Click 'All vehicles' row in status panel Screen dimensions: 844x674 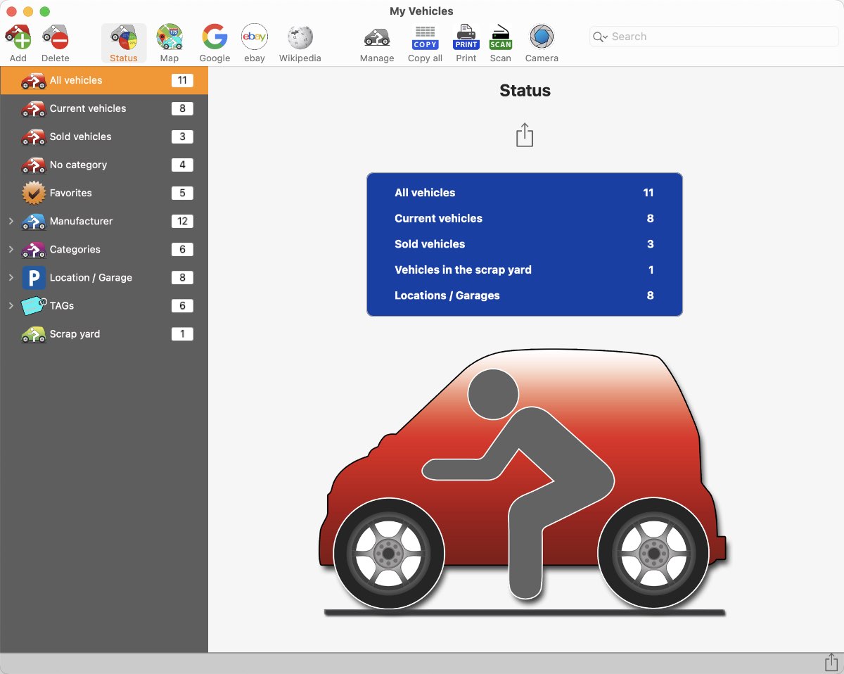[x=525, y=193]
